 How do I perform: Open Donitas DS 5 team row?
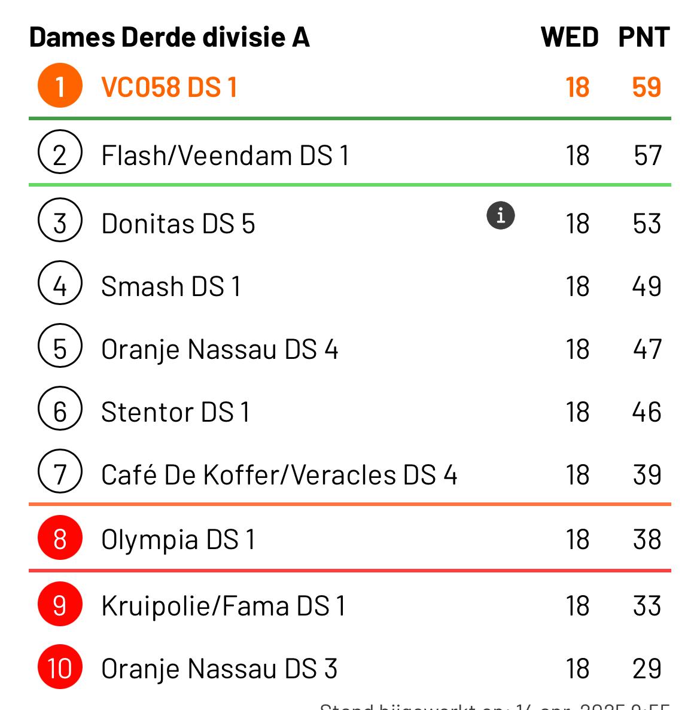coord(349,222)
